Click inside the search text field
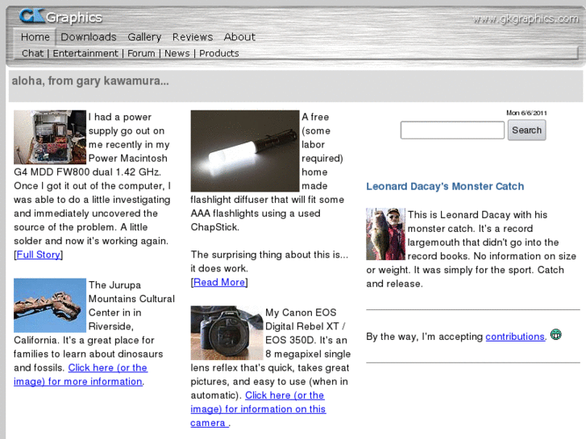This screenshot has height=439, width=586. click(x=452, y=130)
